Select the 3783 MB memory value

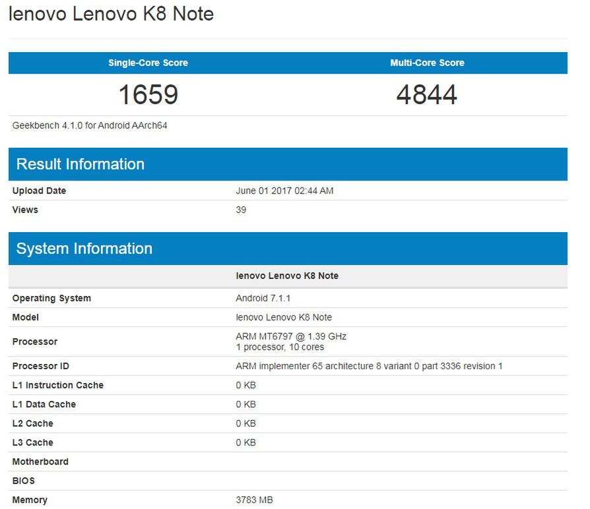(254, 500)
